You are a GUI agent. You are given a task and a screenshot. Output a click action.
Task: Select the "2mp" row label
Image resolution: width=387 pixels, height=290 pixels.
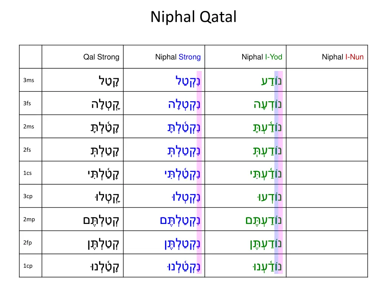coord(29,219)
